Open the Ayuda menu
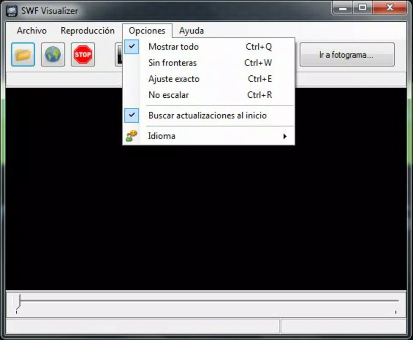 [192, 31]
